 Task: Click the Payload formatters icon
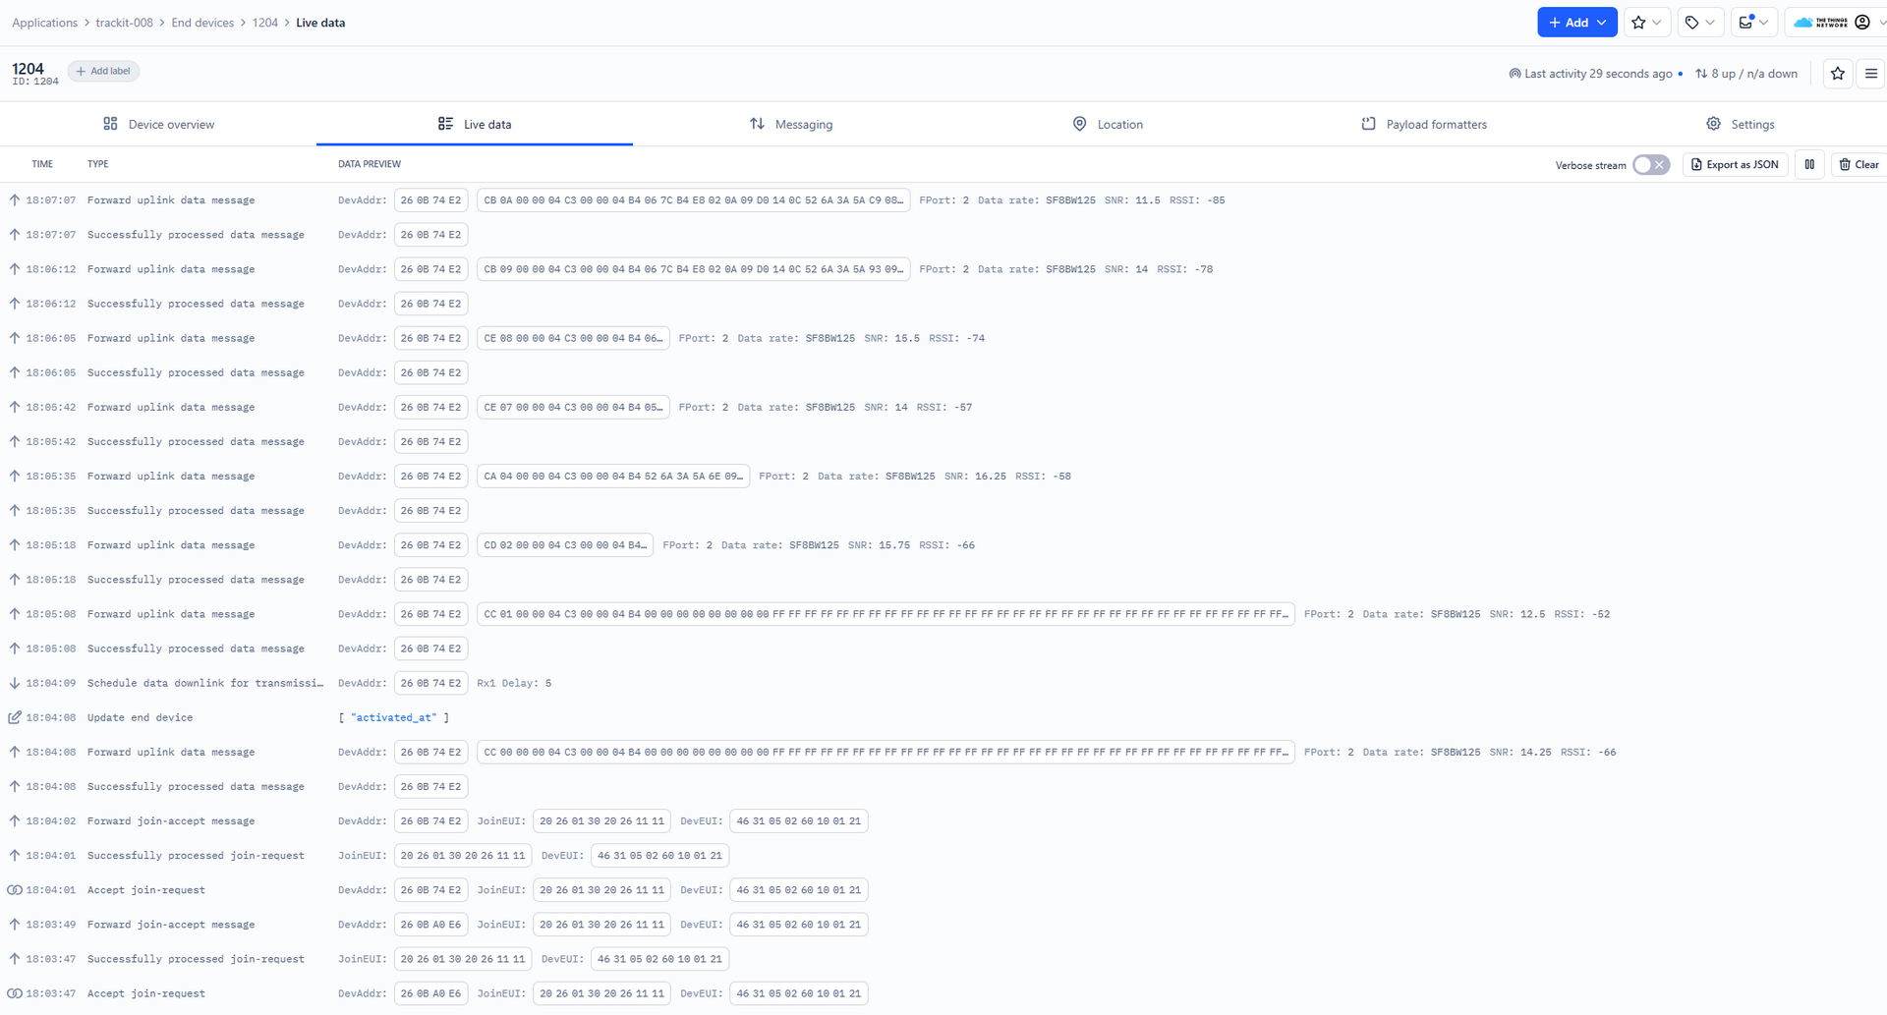1368,124
